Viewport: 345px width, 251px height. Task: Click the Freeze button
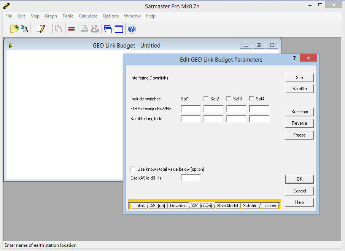[299, 135]
